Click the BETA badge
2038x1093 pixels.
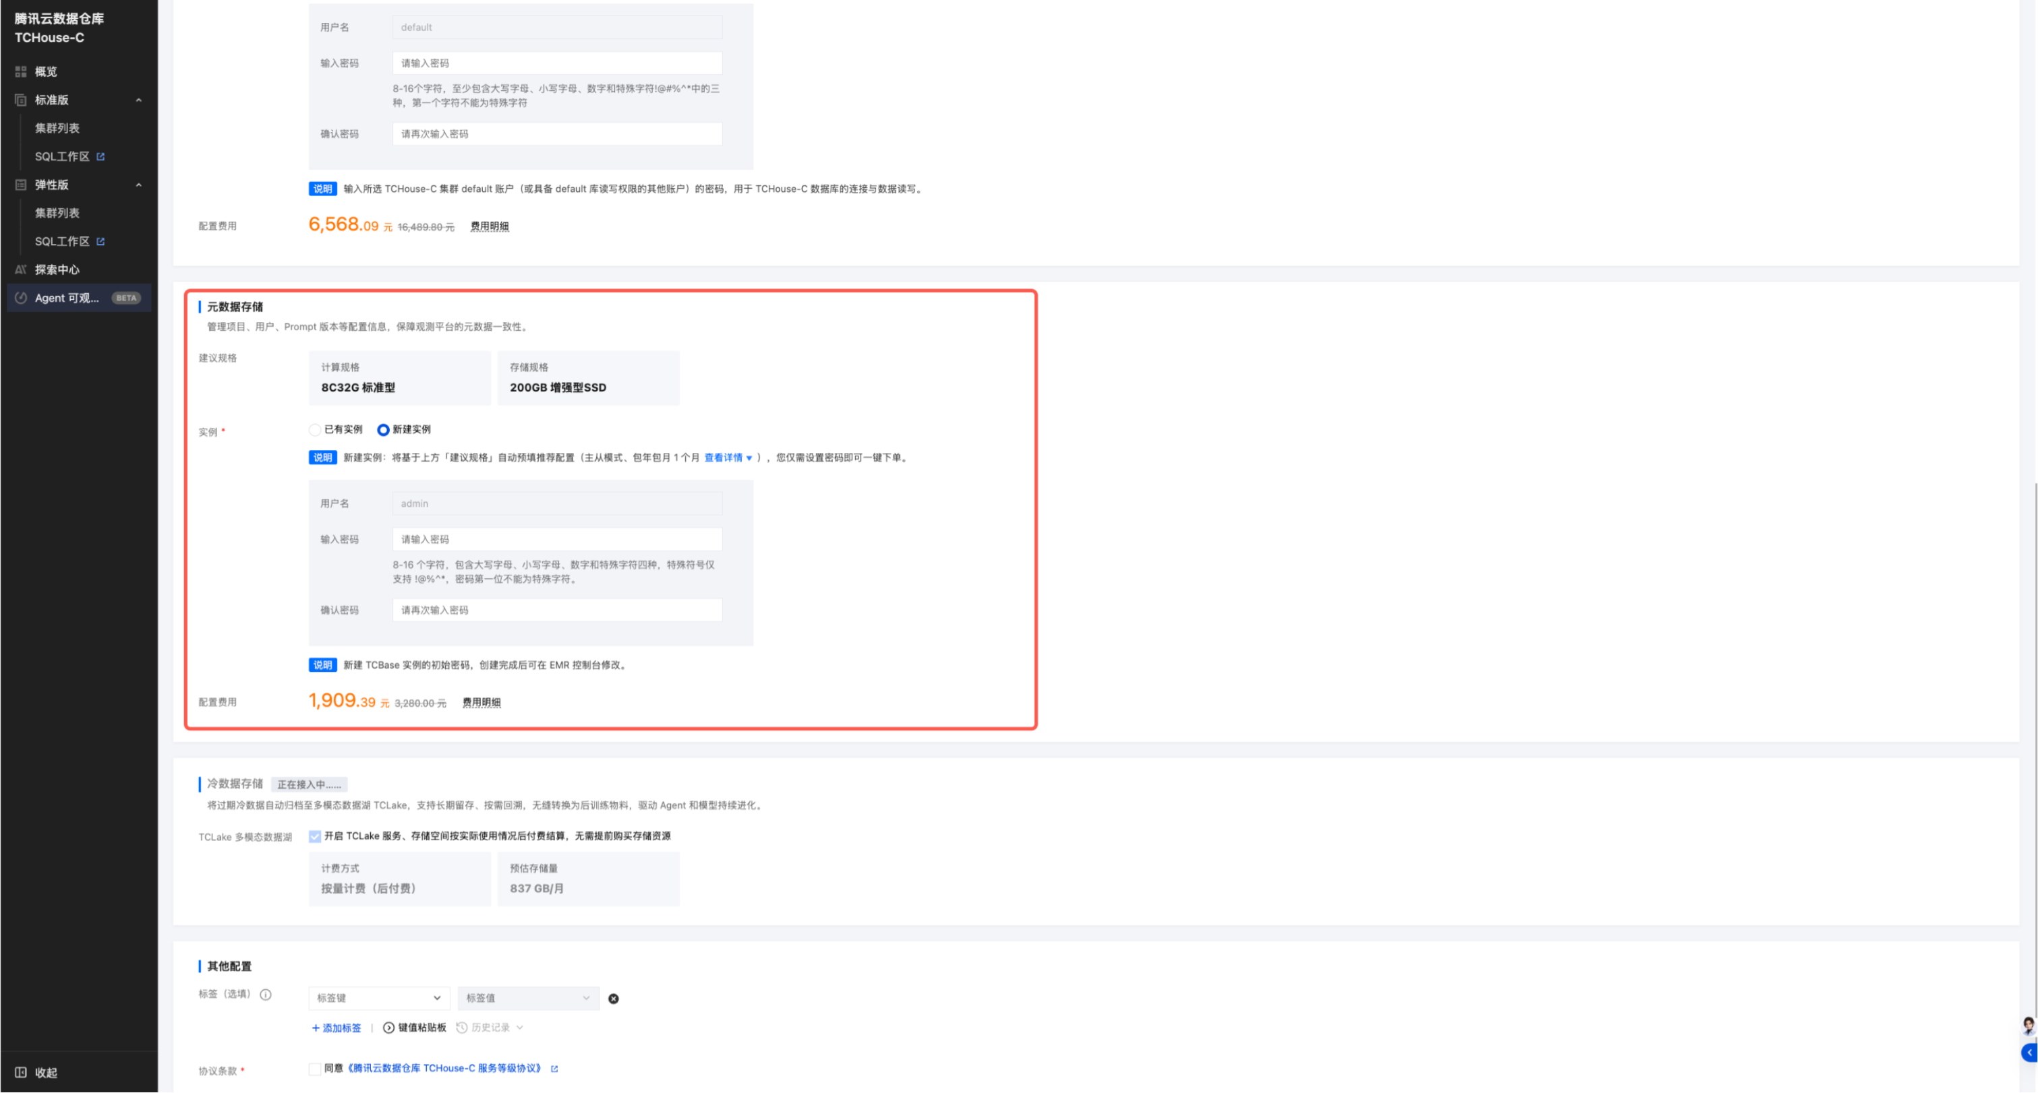[126, 298]
